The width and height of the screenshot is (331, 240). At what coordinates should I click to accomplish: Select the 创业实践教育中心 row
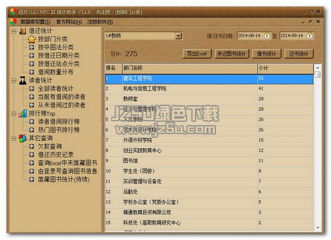[209, 151]
